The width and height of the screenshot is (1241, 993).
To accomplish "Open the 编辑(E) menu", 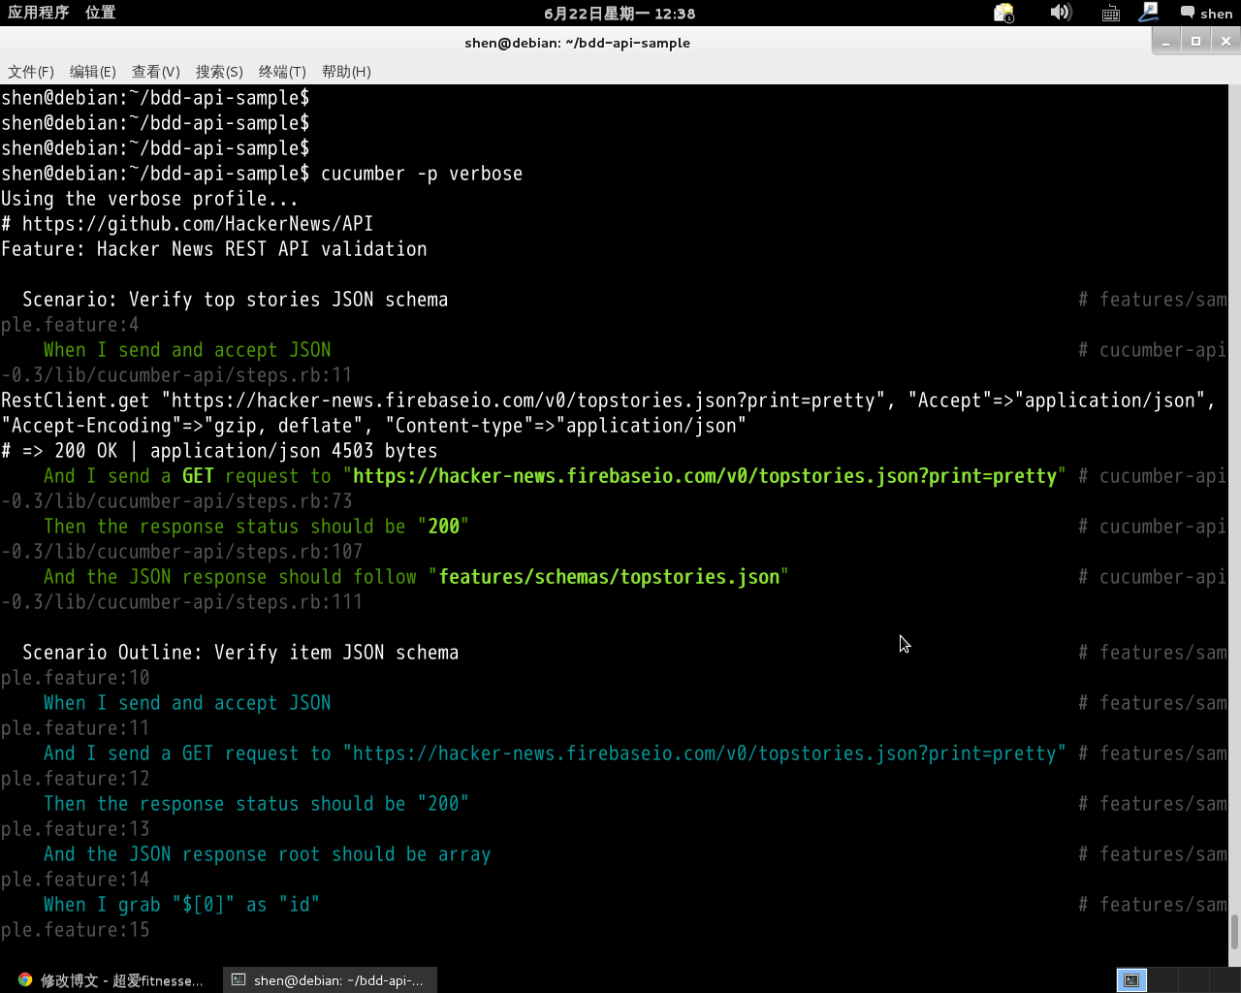I will coord(93,72).
